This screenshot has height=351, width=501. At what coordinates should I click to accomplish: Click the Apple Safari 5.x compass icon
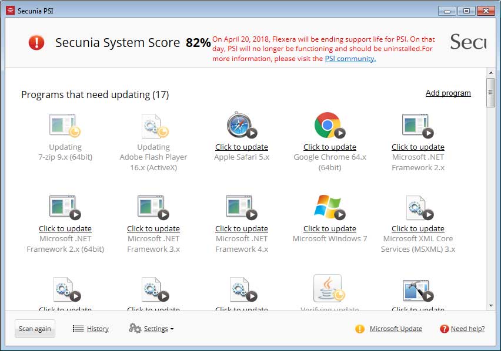pyautogui.click(x=242, y=124)
